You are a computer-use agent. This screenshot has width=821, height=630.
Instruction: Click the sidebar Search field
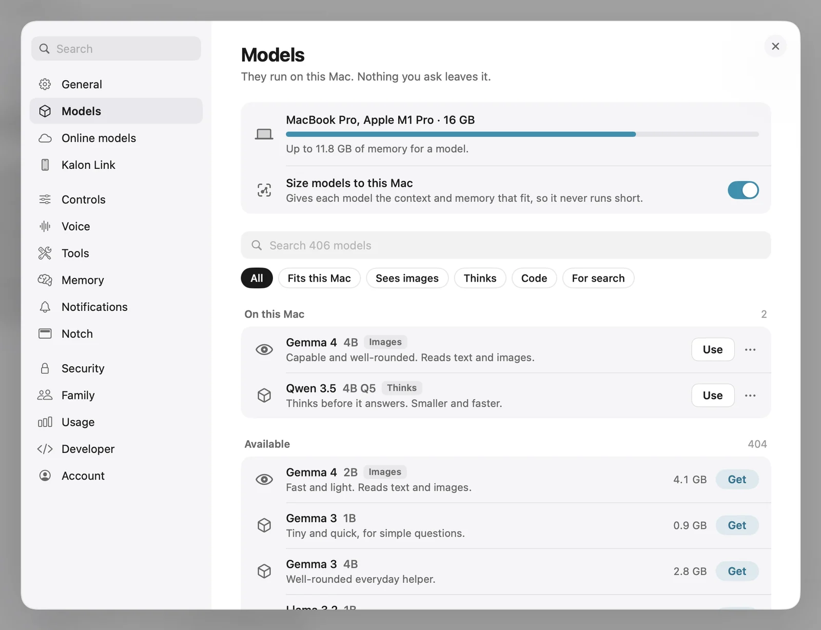116,49
